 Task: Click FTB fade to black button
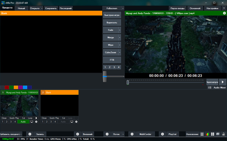click(112, 60)
